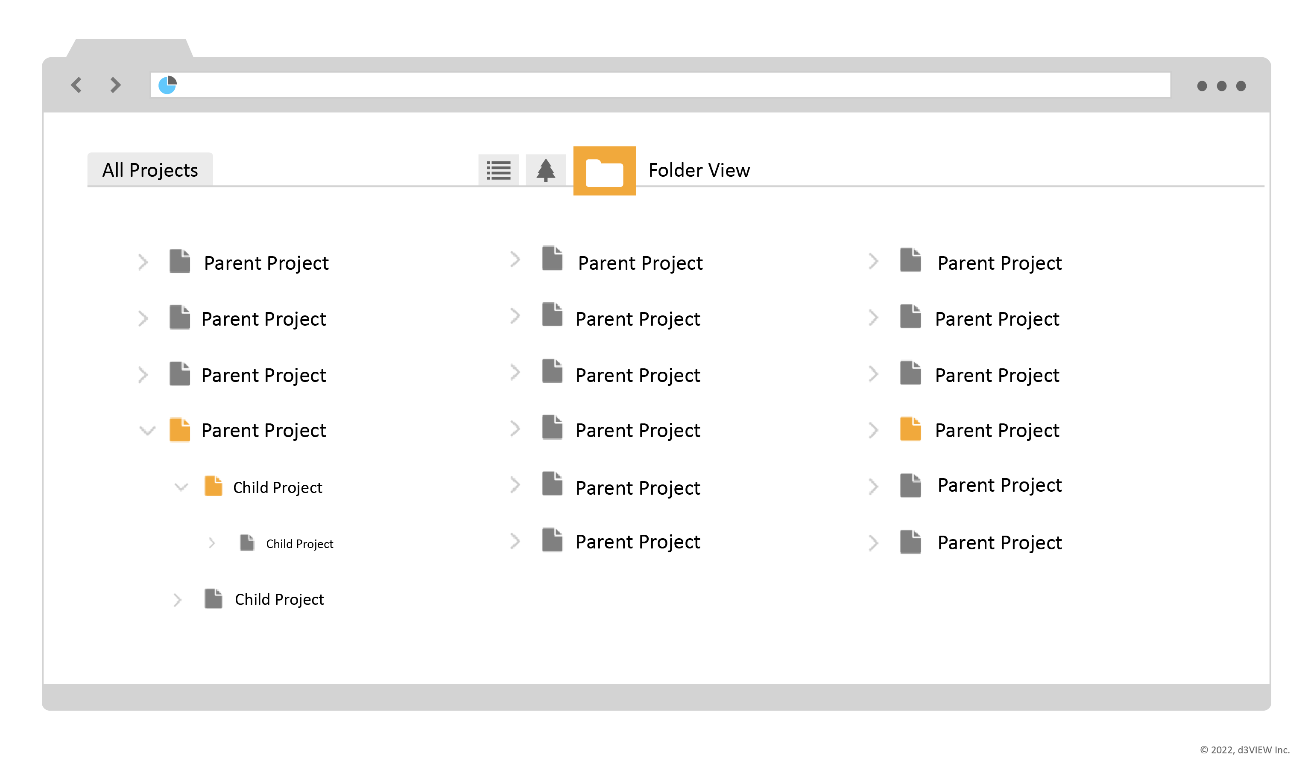Collapse the expanded orange Child Project
The height and width of the screenshot is (767, 1314).
click(x=181, y=487)
